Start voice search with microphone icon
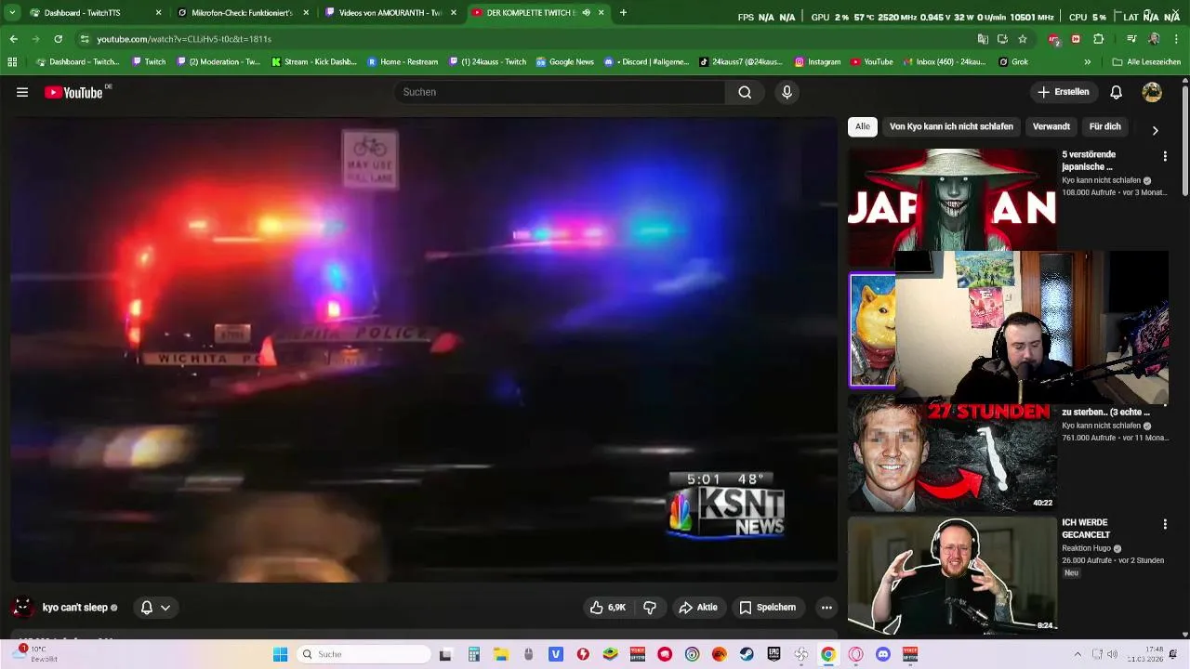1190x669 pixels. point(787,92)
